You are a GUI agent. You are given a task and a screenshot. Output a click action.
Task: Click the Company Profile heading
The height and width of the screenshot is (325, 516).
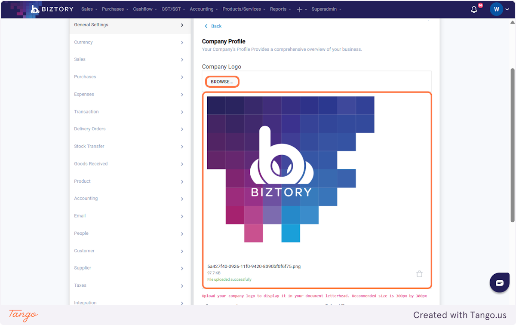224,41
